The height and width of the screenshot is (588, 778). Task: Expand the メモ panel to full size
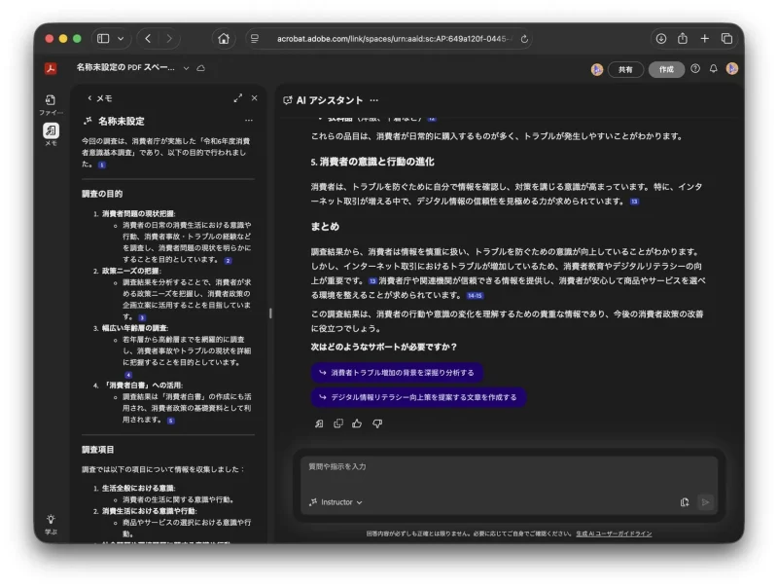tap(238, 98)
